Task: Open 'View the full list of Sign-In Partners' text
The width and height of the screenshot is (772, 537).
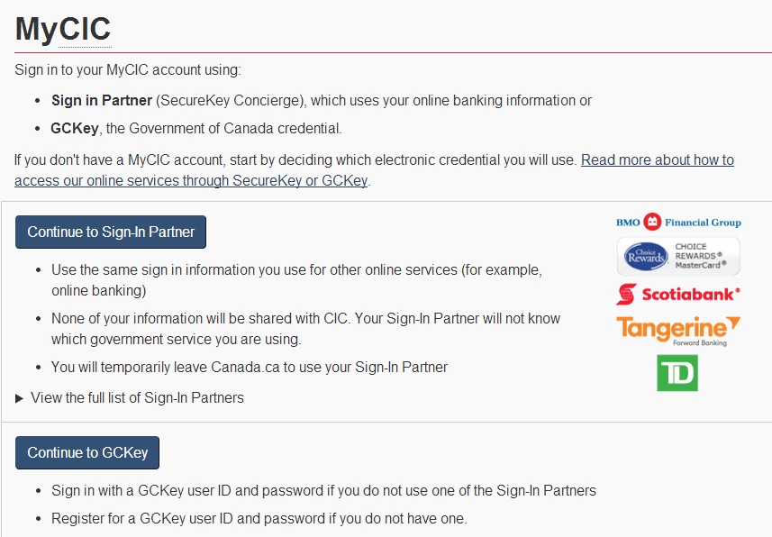Action: tap(137, 397)
